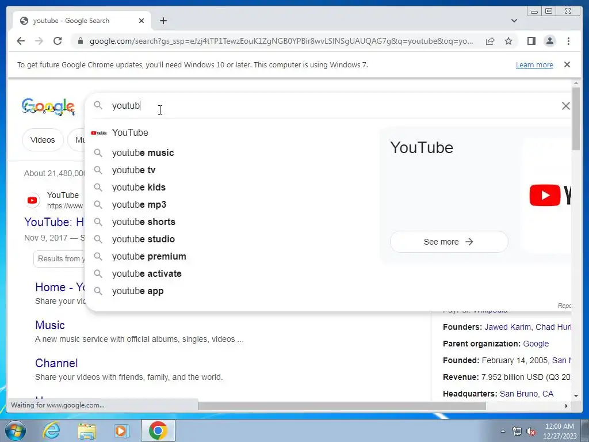Open the Windows Start menu

(x=16, y=430)
